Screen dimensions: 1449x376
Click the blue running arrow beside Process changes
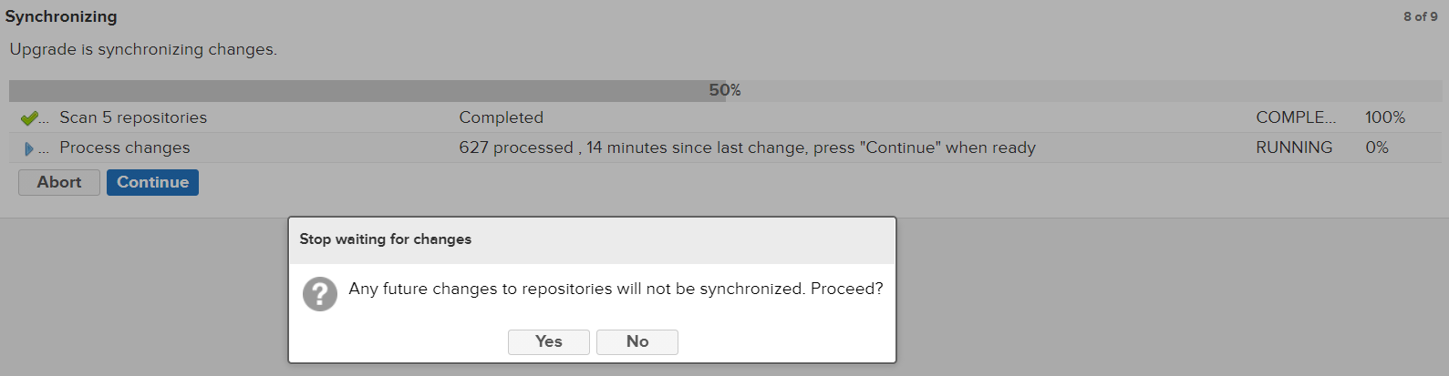(x=29, y=148)
